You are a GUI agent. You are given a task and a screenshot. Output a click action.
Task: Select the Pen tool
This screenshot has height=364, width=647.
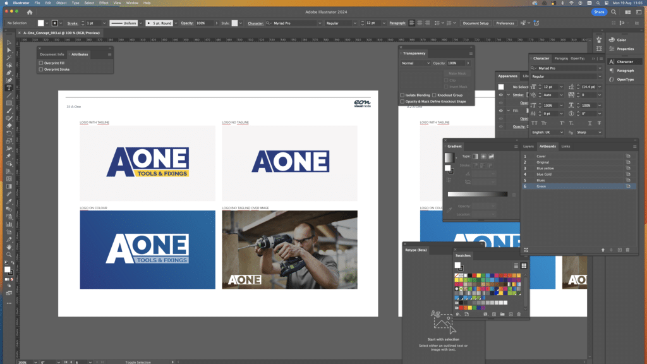point(9,73)
